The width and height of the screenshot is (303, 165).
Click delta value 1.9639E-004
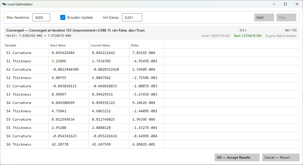click(144, 119)
